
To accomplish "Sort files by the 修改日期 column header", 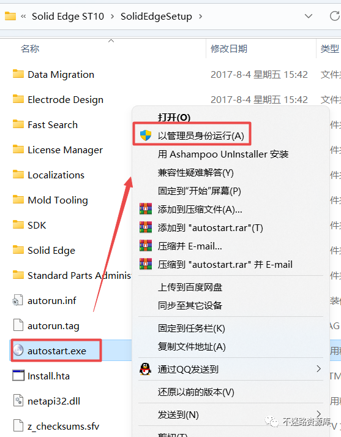I will coord(229,49).
